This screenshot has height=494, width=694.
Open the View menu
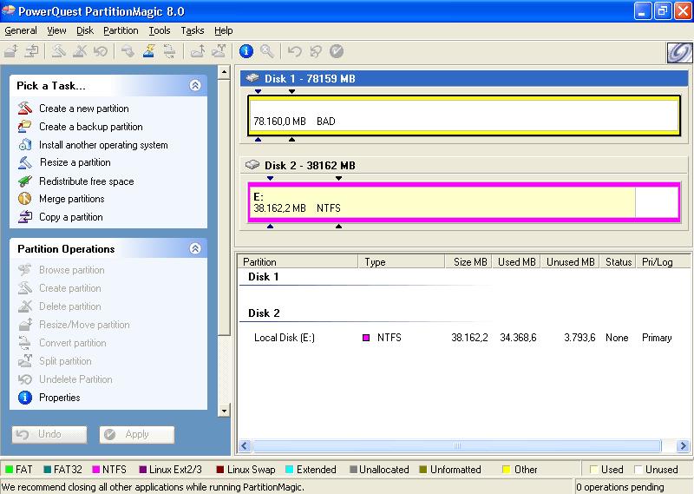tap(56, 30)
